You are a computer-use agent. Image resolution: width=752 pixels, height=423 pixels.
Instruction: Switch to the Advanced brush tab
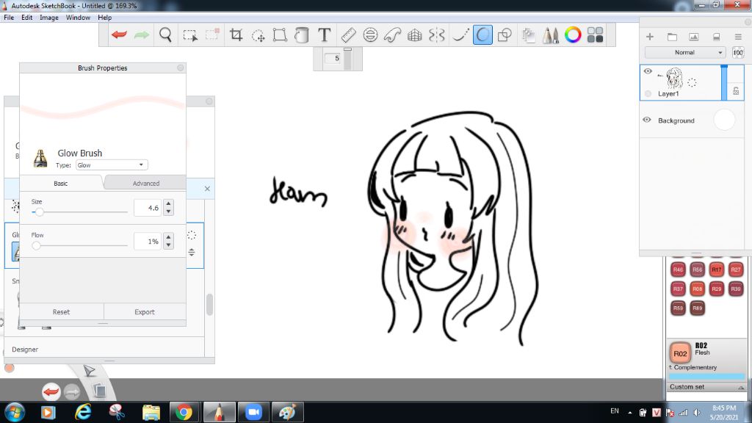tap(146, 183)
